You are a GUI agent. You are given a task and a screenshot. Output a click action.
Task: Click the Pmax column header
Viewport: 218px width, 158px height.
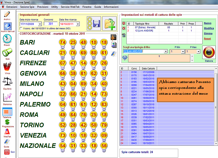click(191, 24)
